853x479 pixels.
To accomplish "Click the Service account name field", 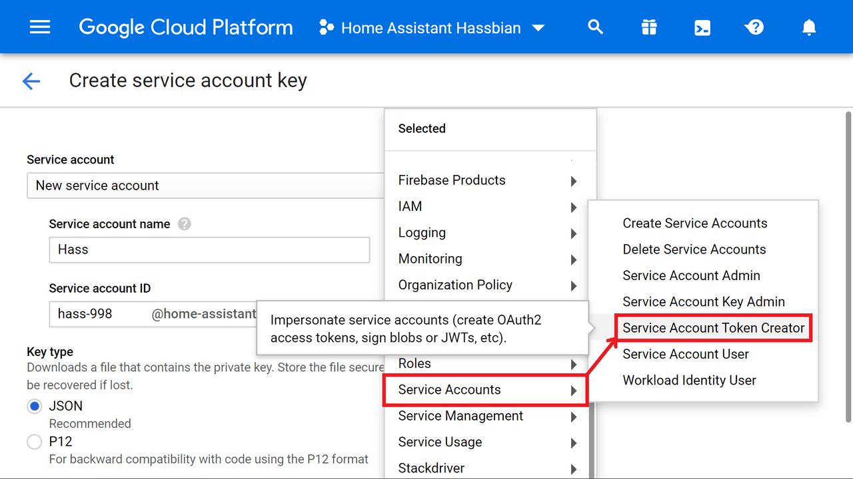I will (x=209, y=249).
